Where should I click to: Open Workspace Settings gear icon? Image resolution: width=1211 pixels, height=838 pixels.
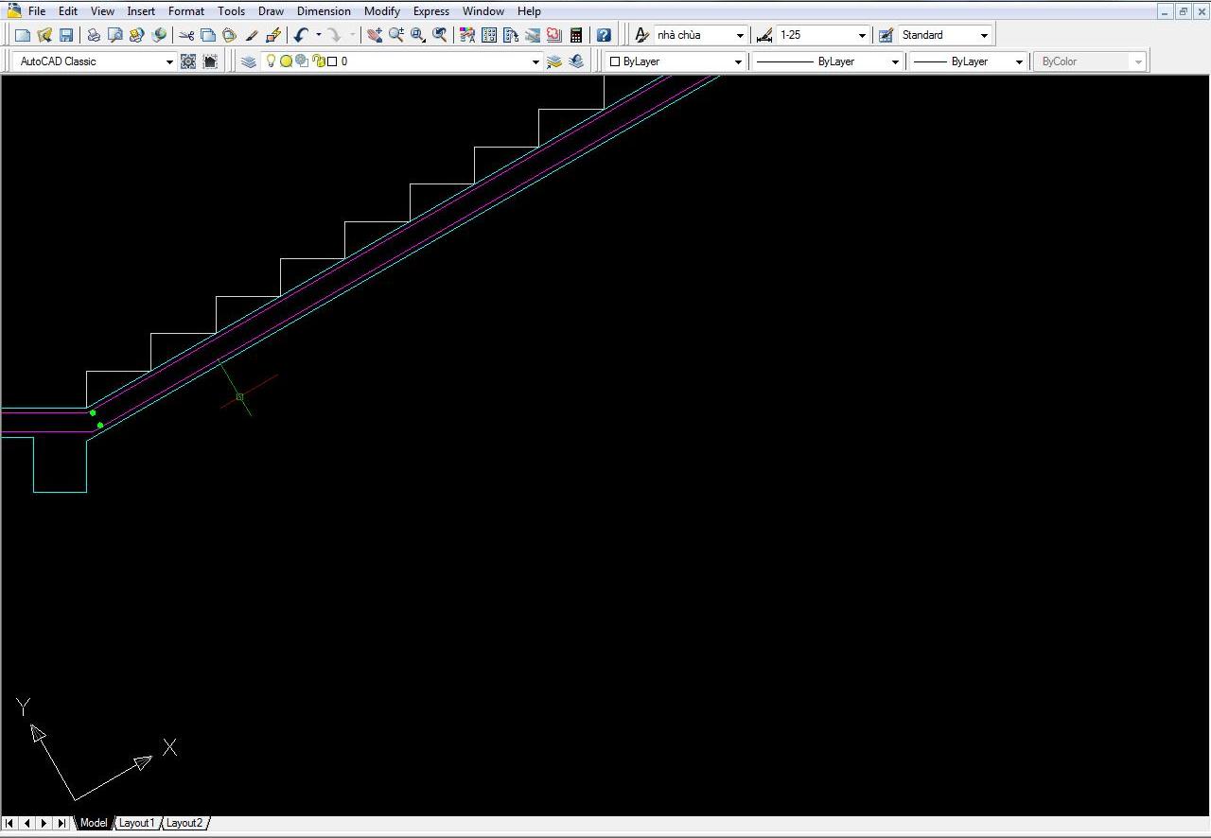tap(188, 61)
